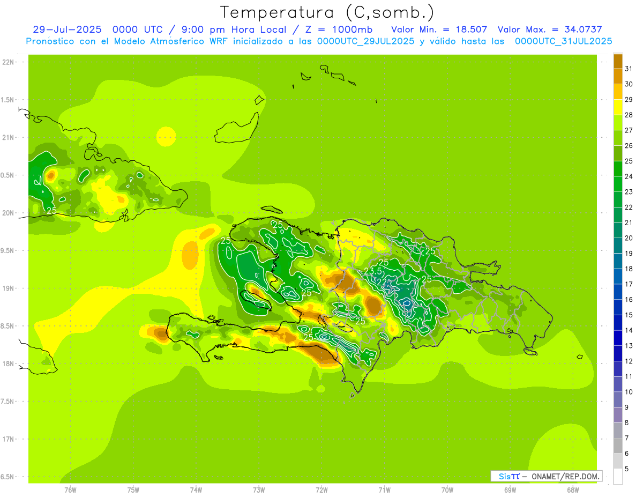Click the "18N" latitude label
The width and height of the screenshot is (643, 497).
pos(9,364)
